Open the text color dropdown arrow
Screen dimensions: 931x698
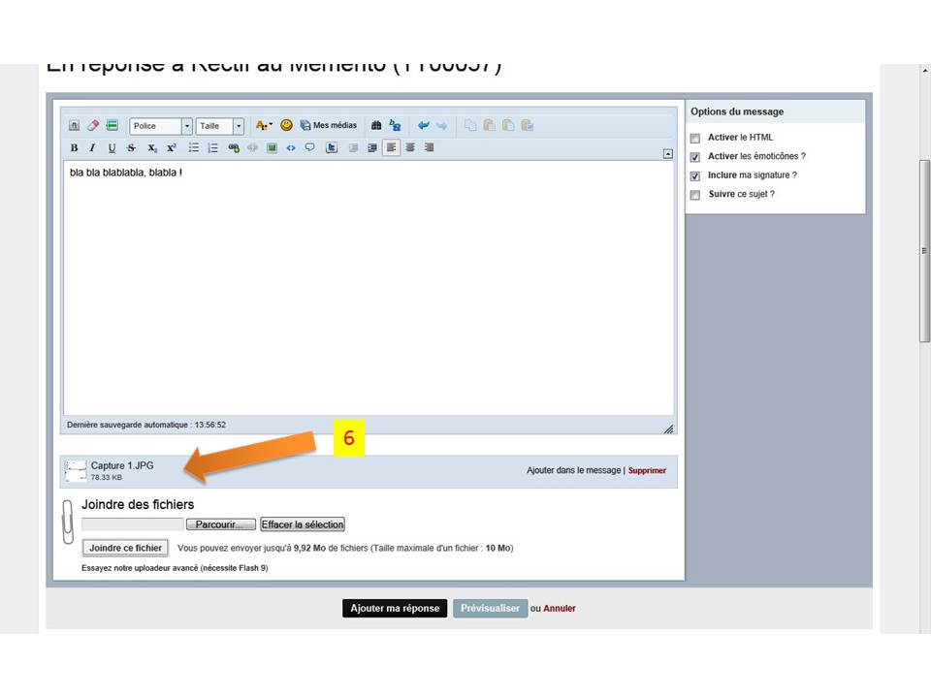tap(272, 125)
